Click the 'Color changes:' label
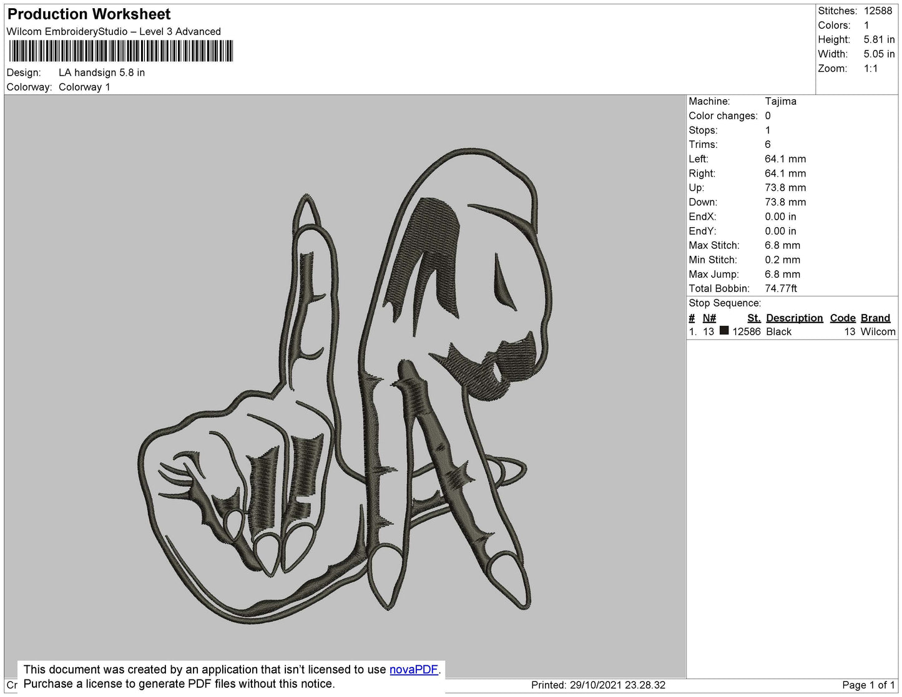The image size is (902, 697). [723, 115]
